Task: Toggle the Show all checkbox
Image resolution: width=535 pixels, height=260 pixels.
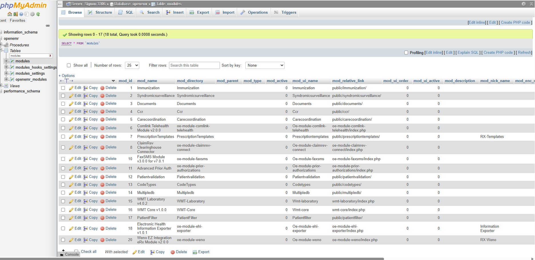Action: tap(69, 65)
